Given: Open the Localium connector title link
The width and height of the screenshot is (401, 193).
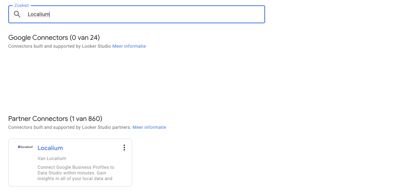Looking at the screenshot, I should (50, 148).
